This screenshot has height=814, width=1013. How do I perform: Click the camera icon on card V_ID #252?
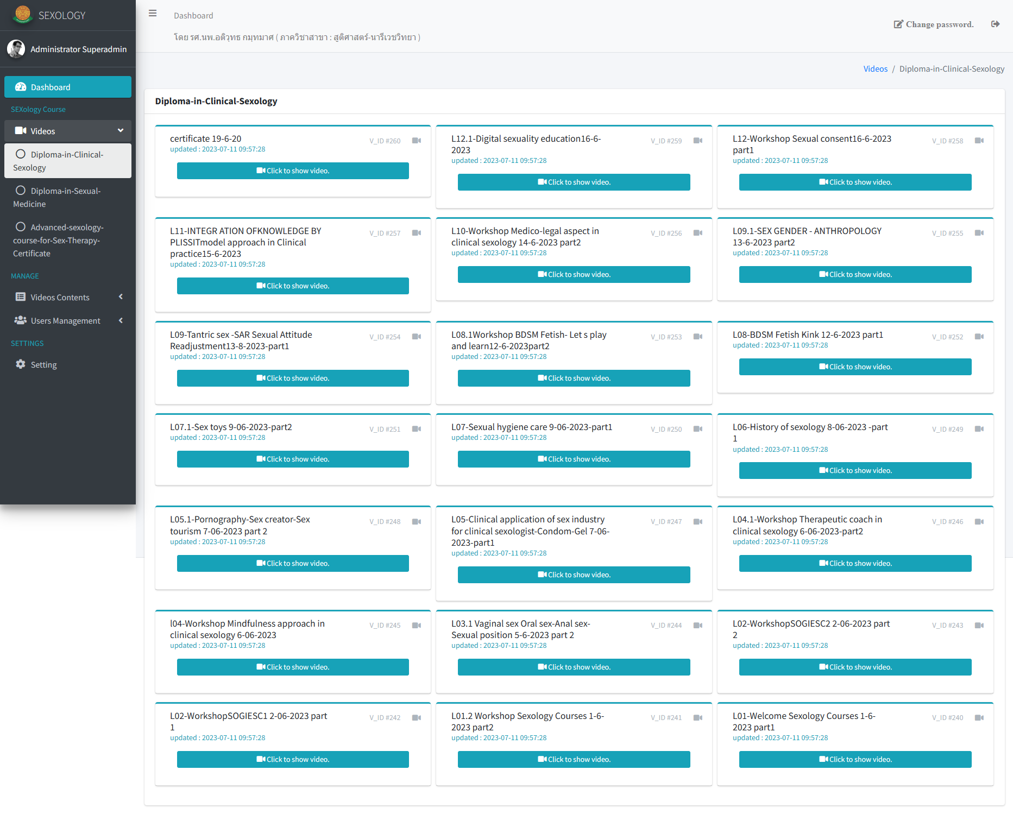(x=979, y=337)
